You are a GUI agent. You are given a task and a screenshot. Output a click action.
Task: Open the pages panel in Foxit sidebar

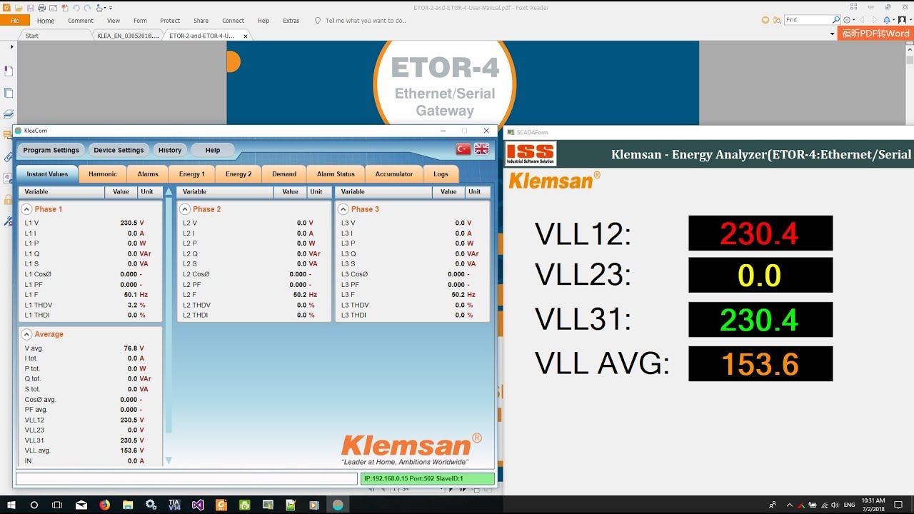(x=9, y=93)
